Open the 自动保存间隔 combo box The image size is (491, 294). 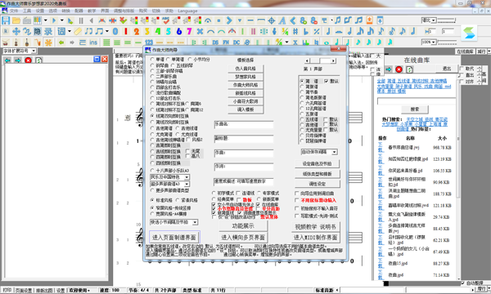coord(319,152)
